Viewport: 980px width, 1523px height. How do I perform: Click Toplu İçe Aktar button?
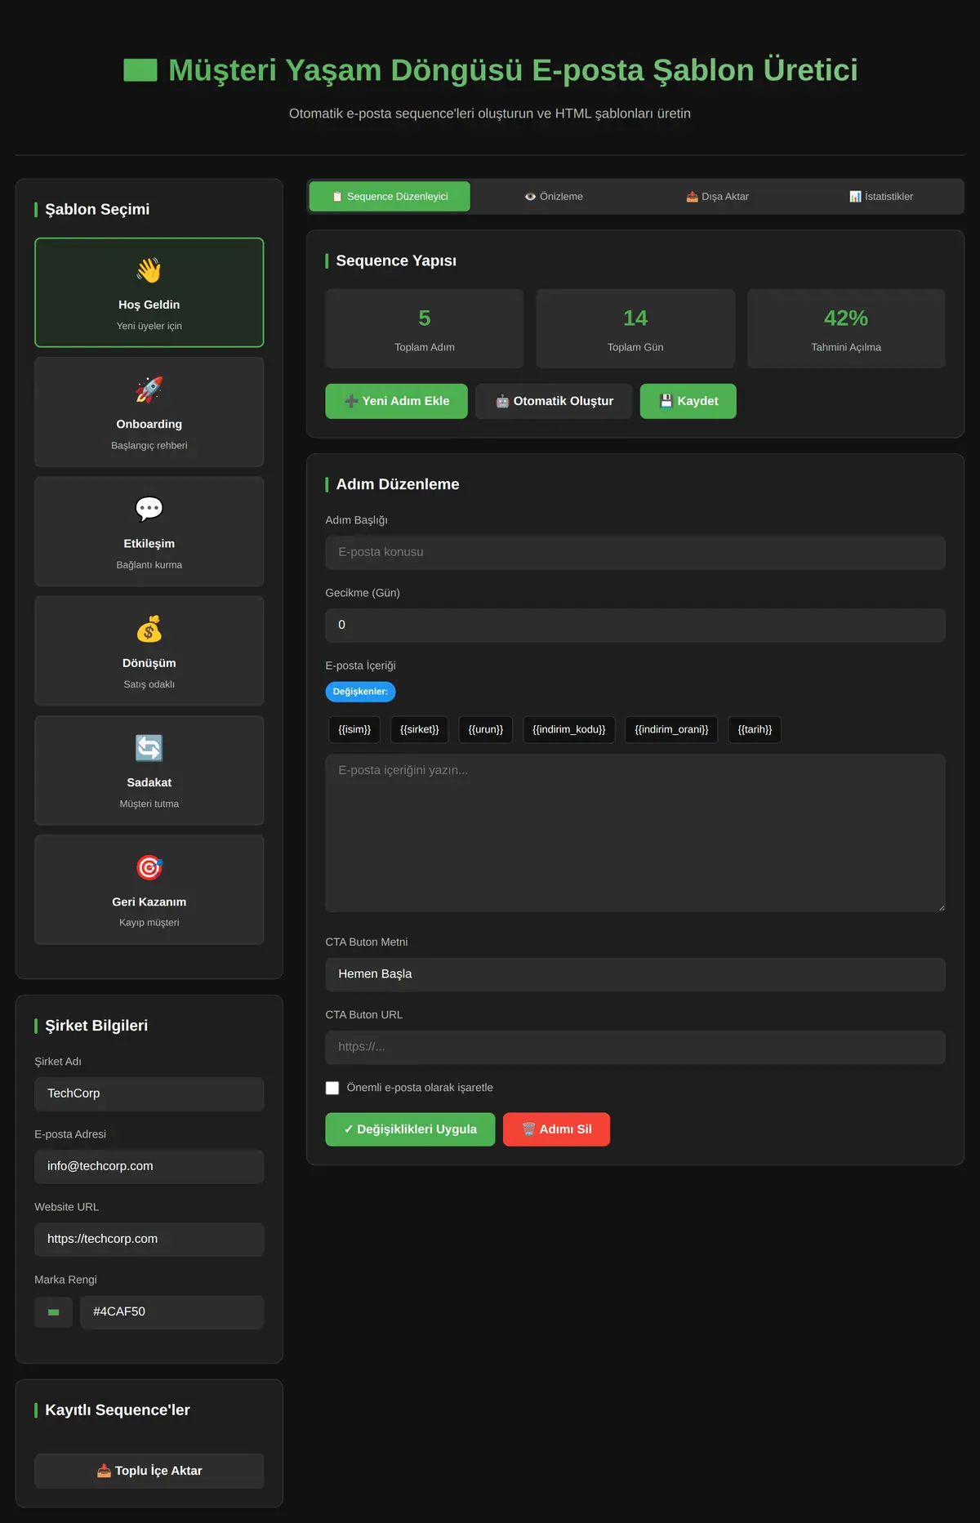[149, 1471]
